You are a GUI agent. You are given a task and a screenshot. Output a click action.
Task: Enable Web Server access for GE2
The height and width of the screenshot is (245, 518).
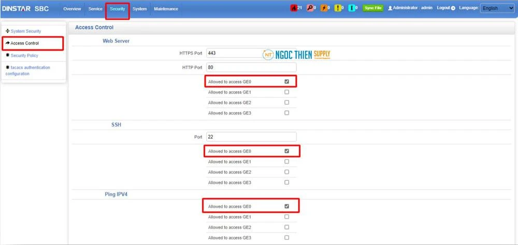287,103
